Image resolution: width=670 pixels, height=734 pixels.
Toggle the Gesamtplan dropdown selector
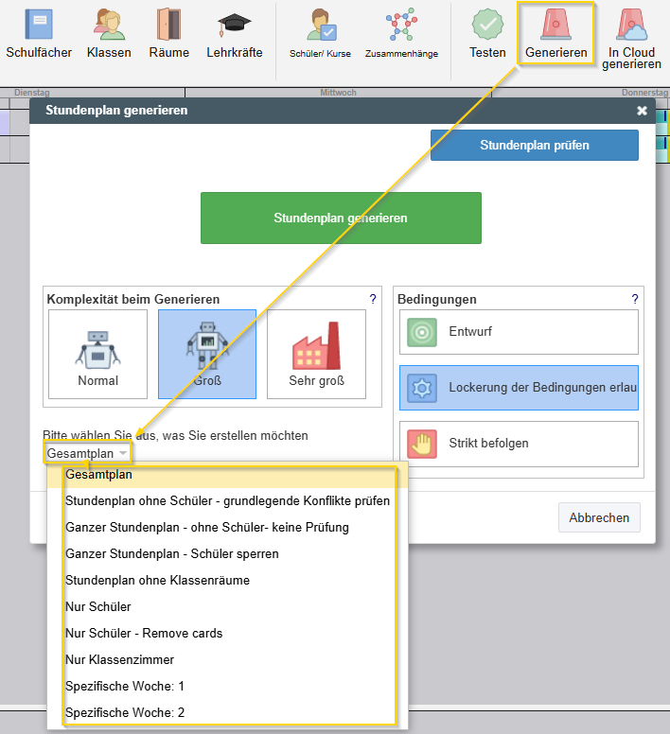pyautogui.click(x=87, y=453)
